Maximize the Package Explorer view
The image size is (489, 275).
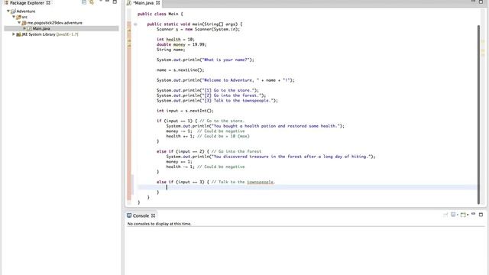[115, 2]
